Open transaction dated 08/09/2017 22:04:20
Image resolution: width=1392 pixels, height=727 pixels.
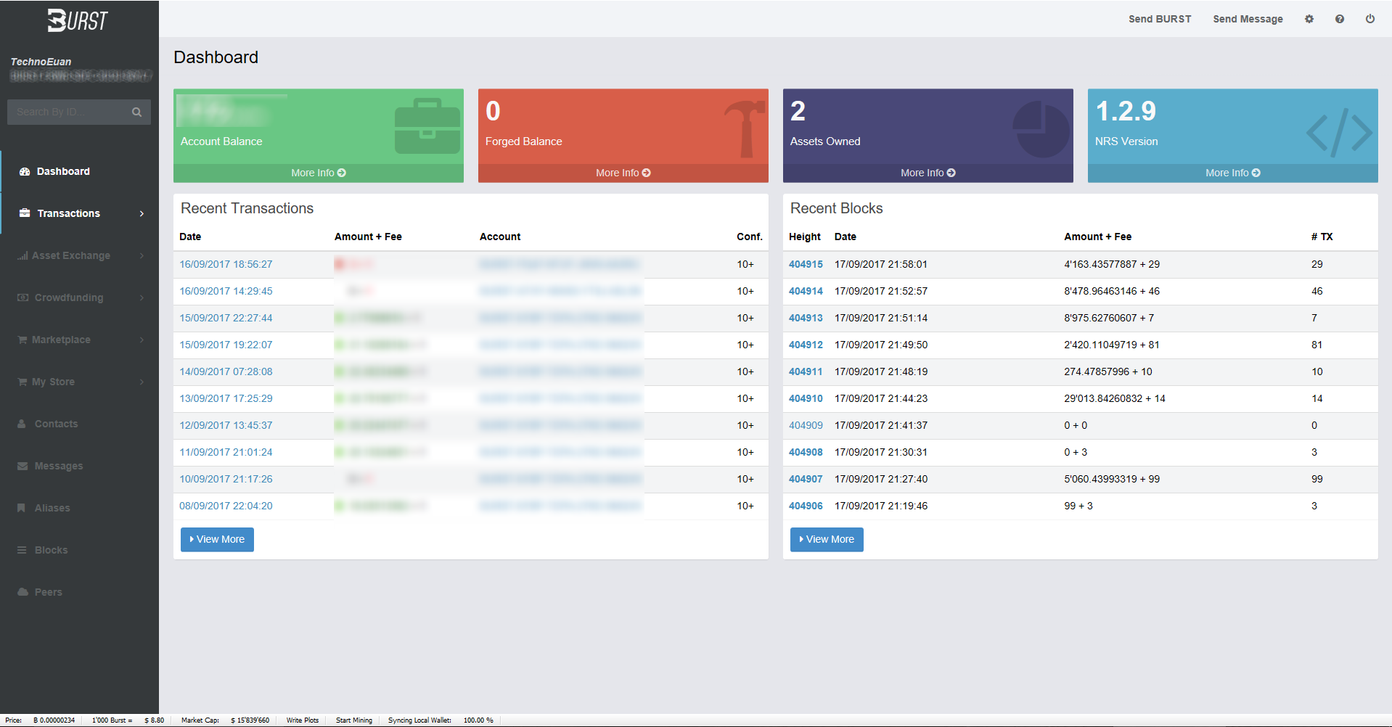pos(226,506)
